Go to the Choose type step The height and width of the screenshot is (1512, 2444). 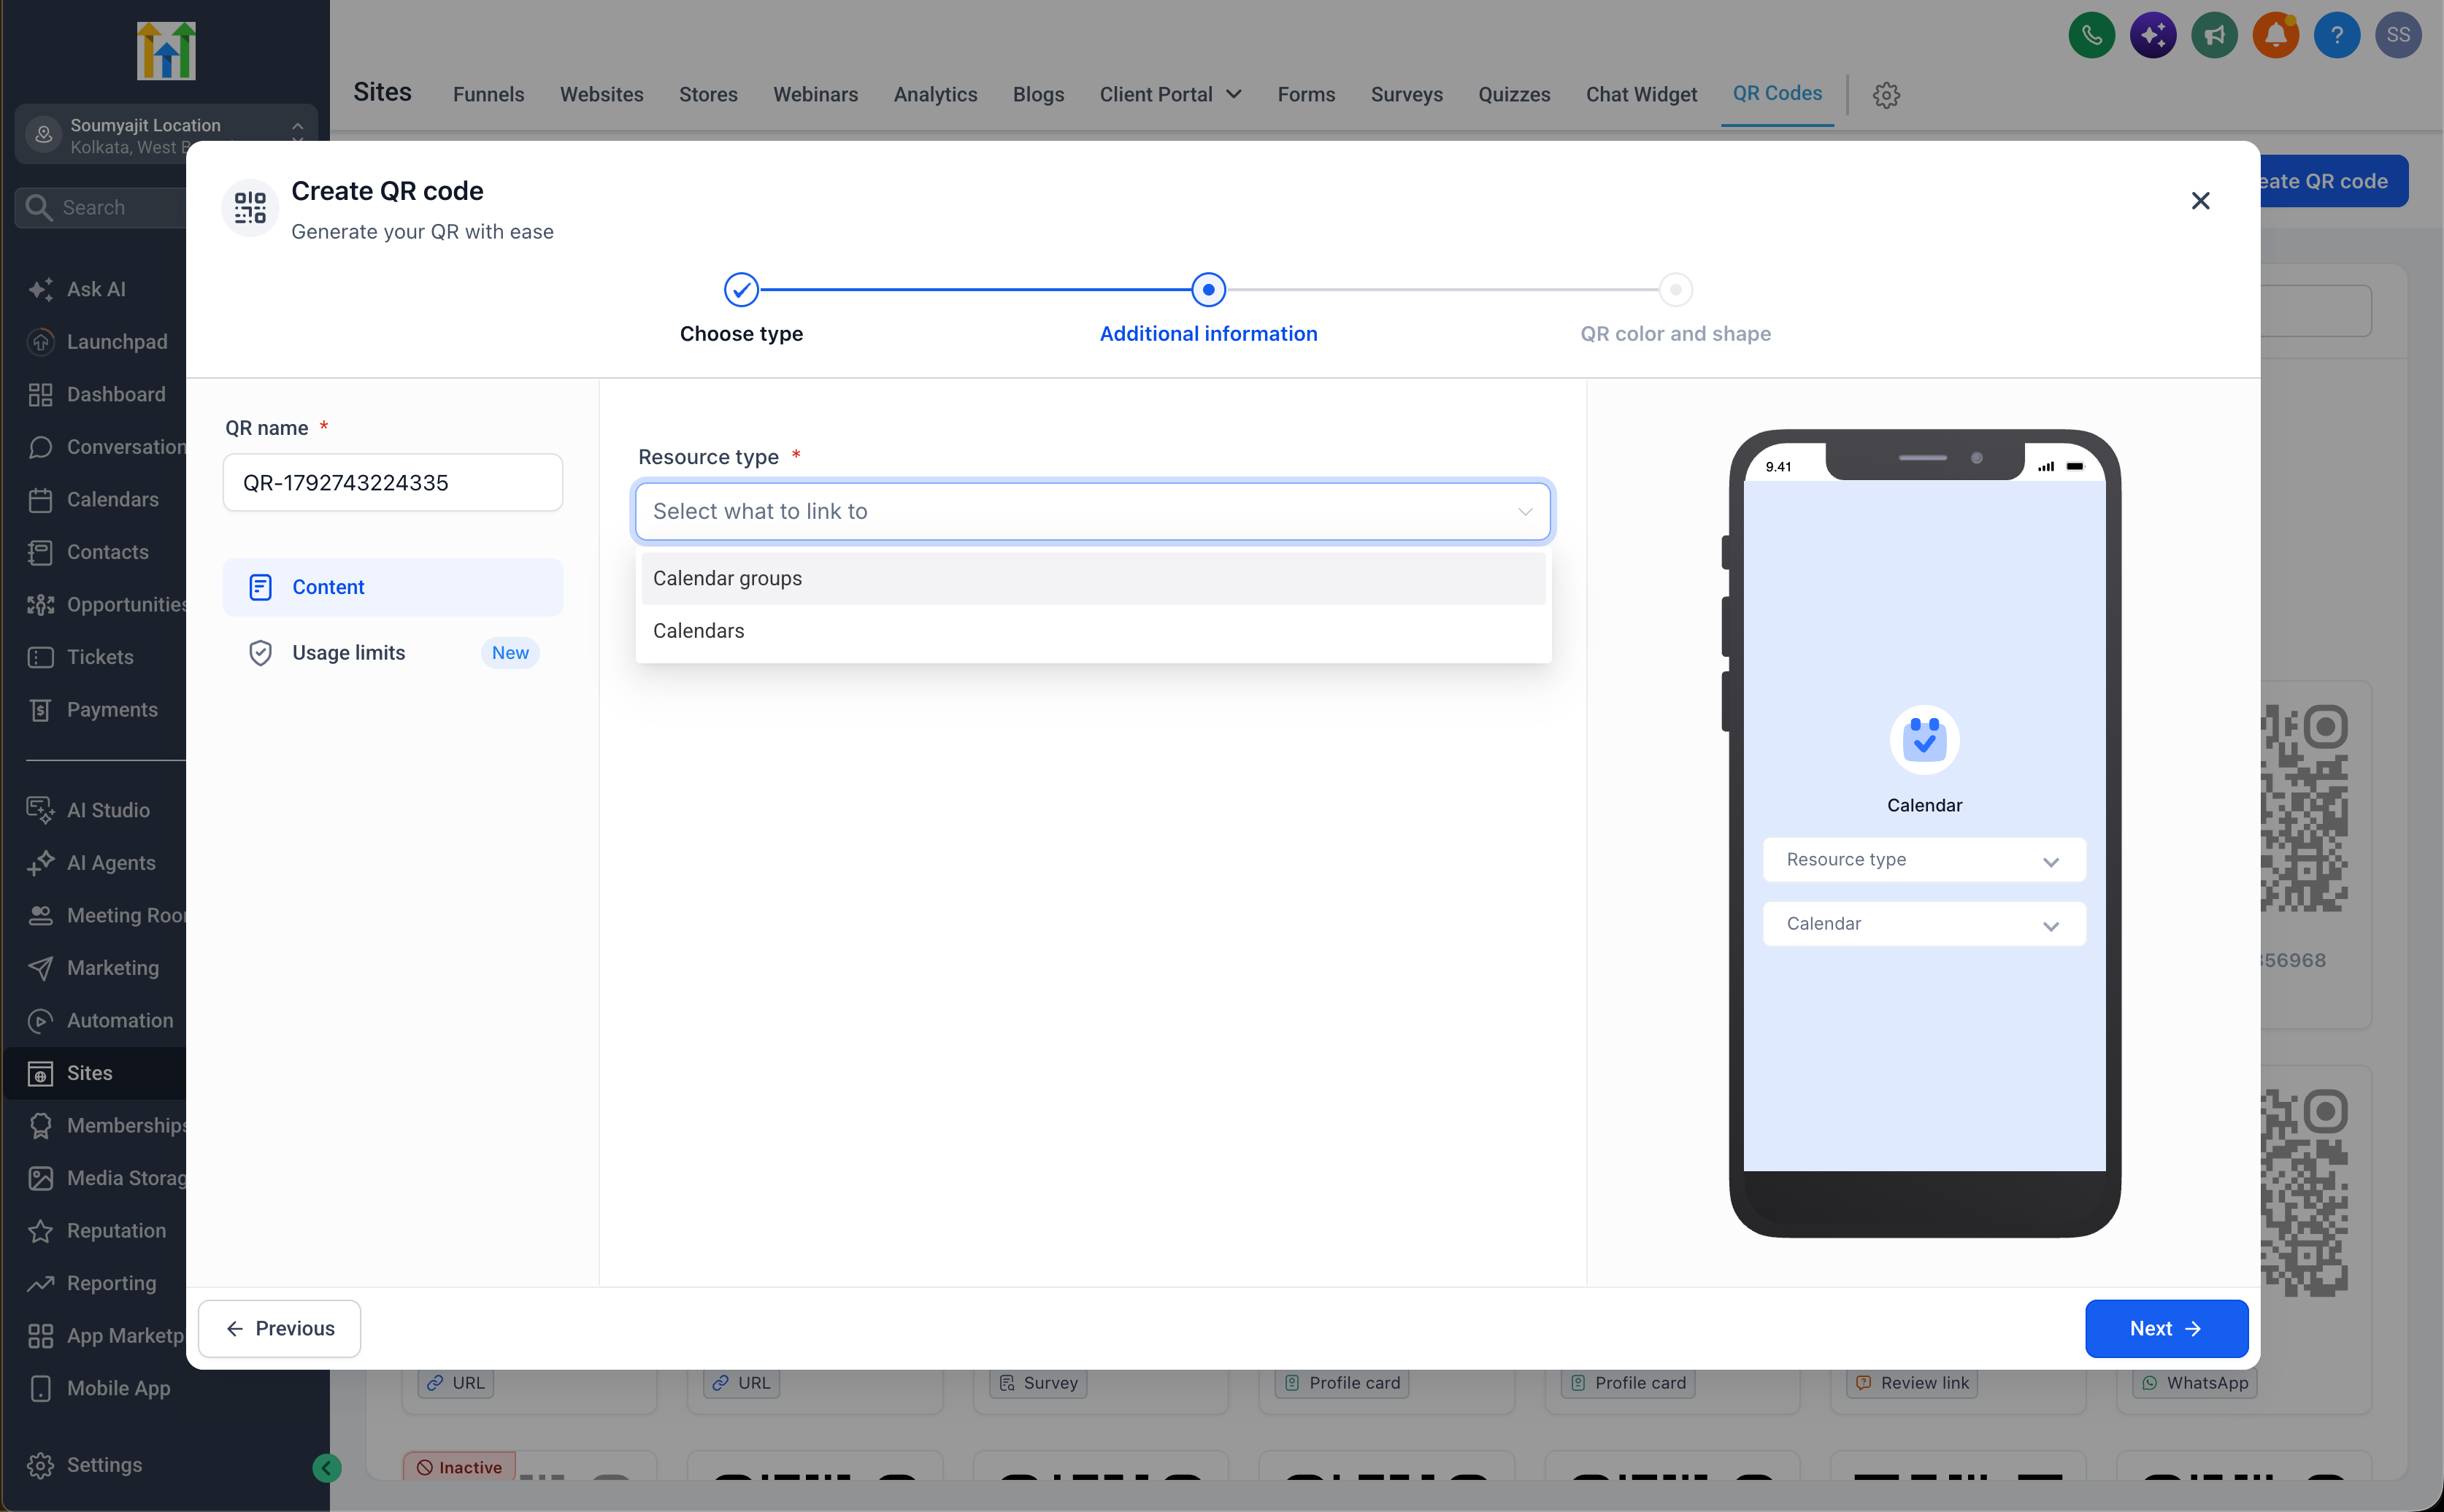tap(742, 290)
